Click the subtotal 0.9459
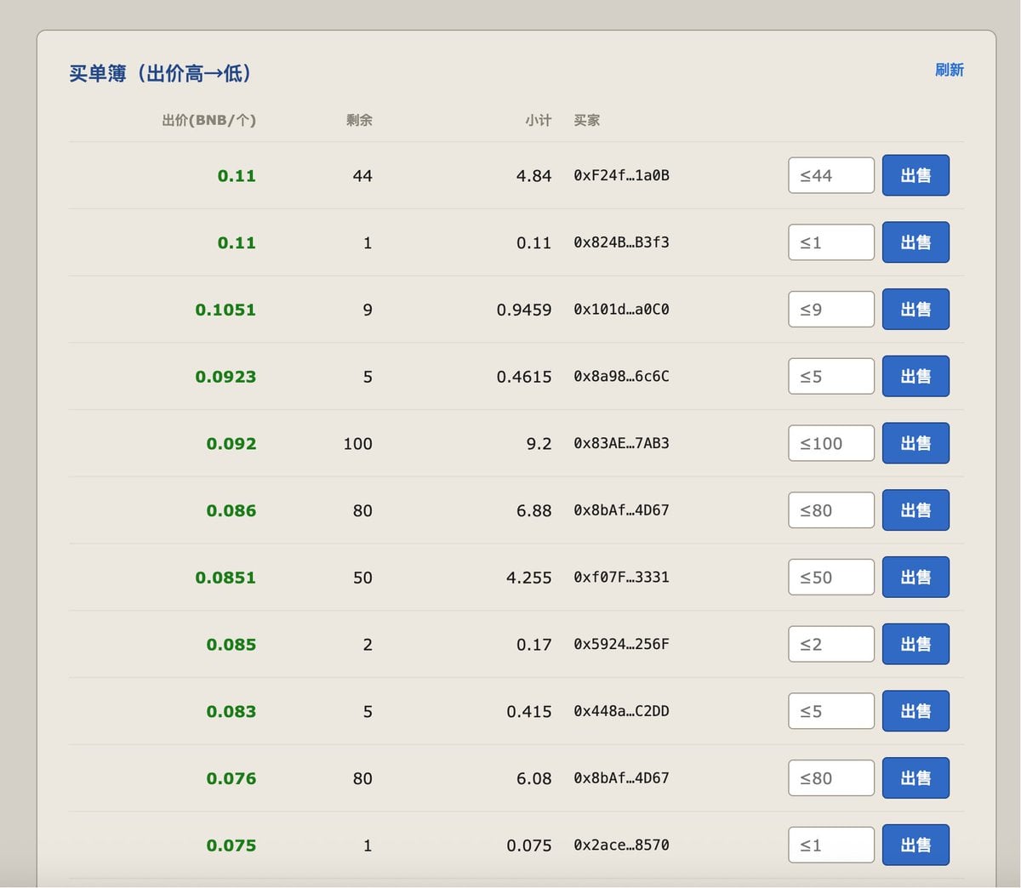1021x888 pixels. (524, 310)
